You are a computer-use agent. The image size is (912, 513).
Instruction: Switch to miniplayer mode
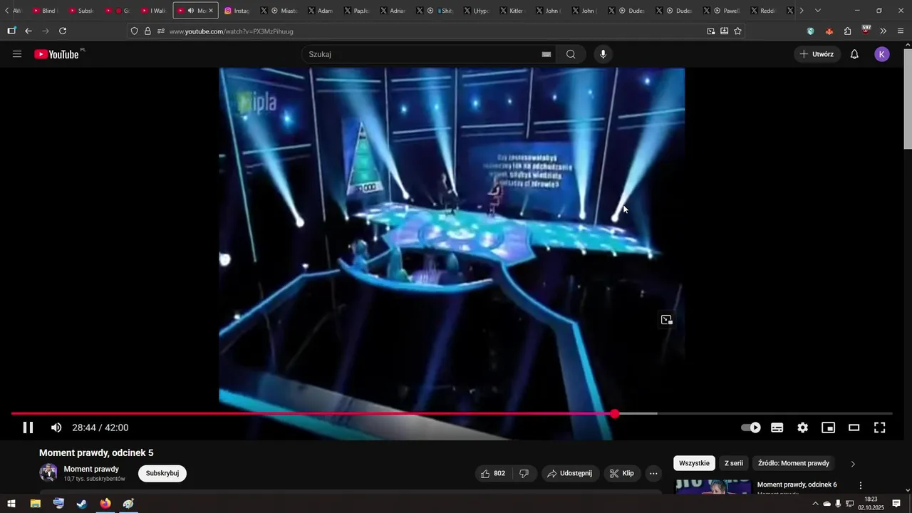tap(829, 427)
